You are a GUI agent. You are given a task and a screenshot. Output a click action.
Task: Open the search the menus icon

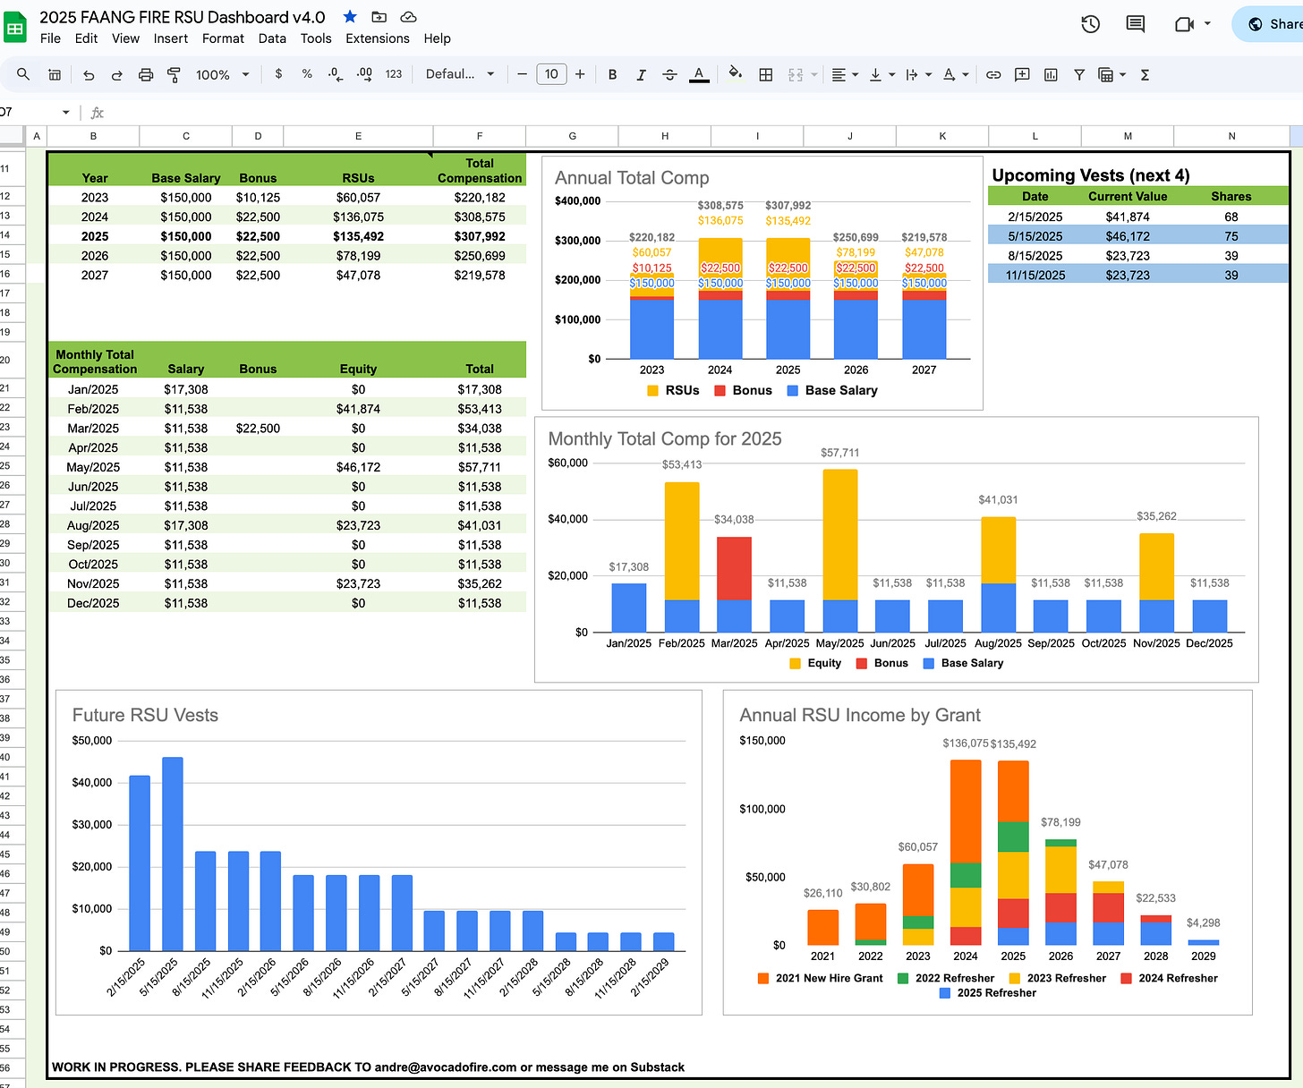point(23,74)
